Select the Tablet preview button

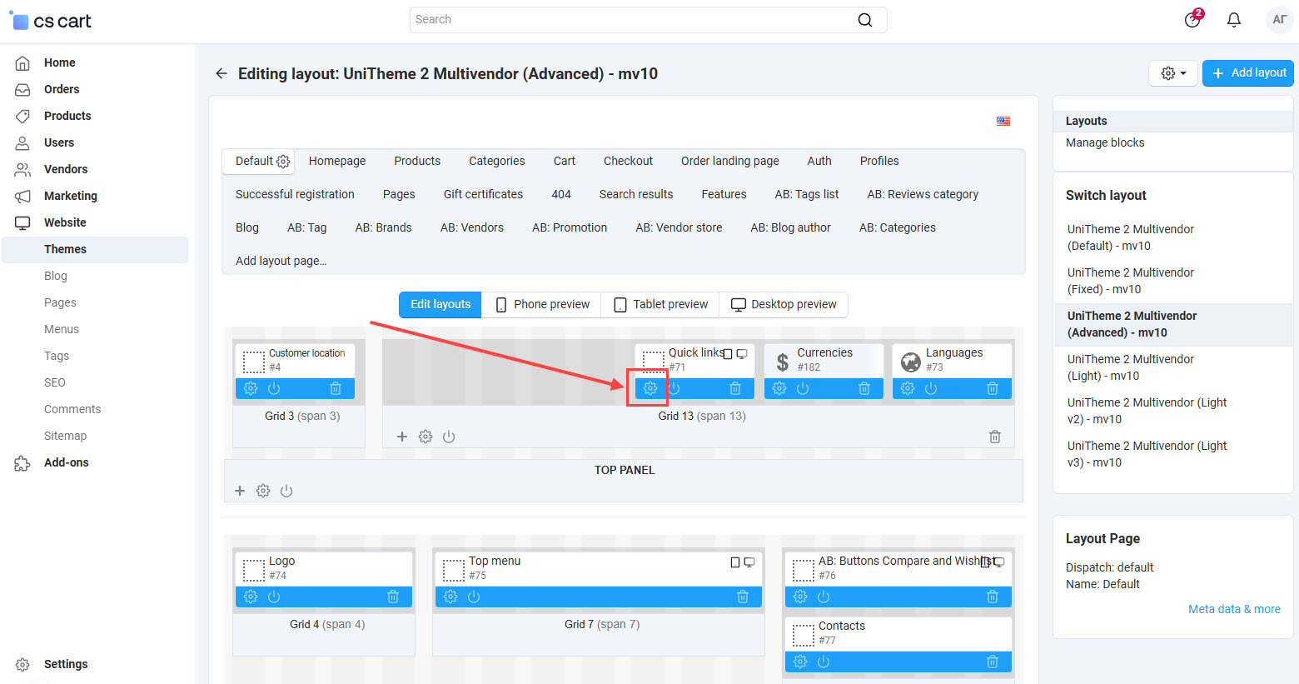coord(660,305)
